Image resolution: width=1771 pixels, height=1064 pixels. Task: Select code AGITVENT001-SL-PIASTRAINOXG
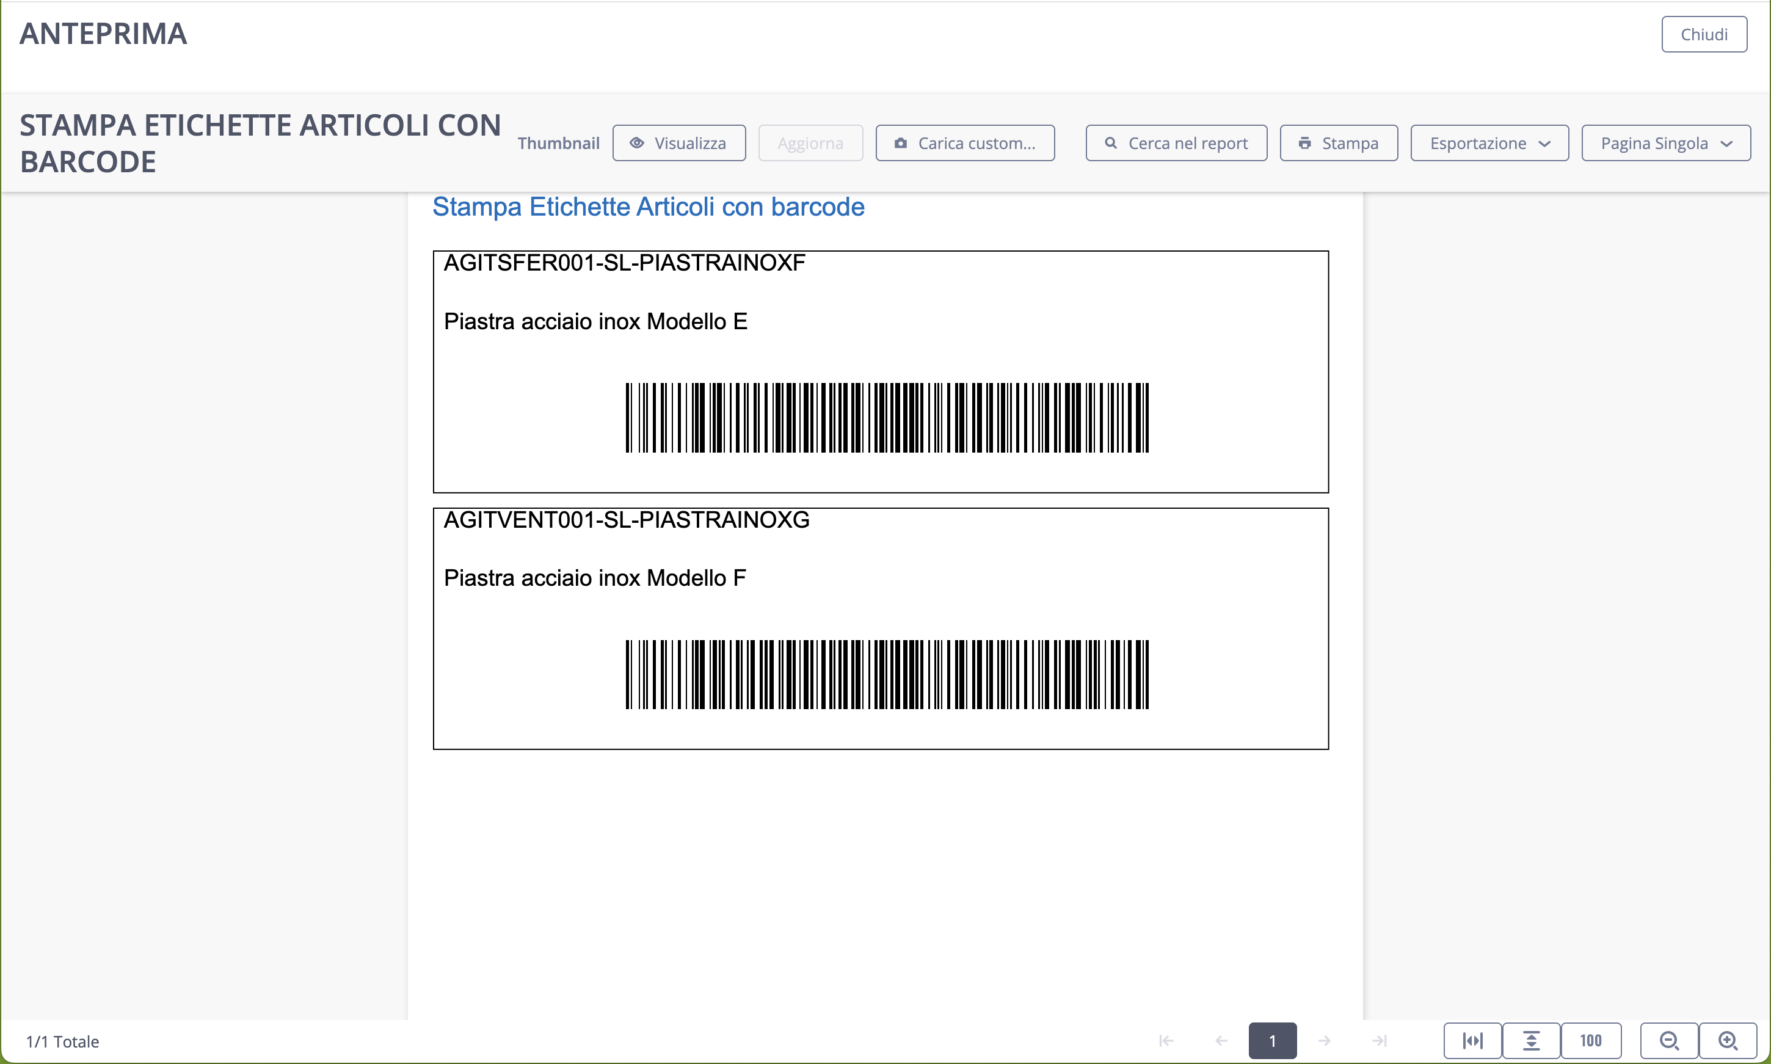tap(627, 520)
